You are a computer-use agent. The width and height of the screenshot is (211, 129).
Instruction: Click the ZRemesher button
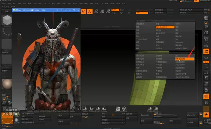193,115
